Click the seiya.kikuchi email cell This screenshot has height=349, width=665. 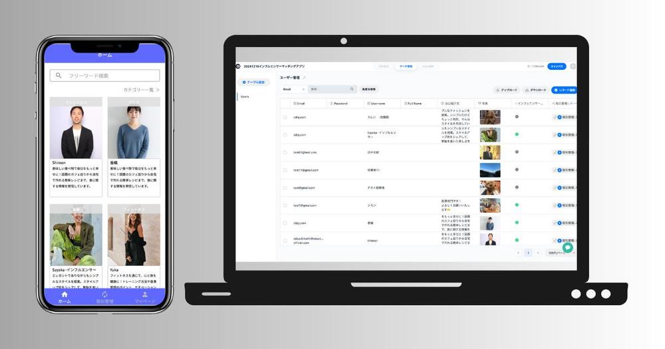point(309,241)
